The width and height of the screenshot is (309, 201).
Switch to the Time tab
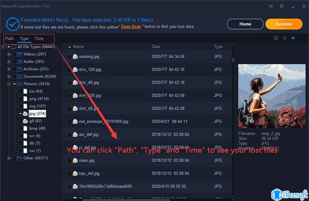click(x=39, y=39)
